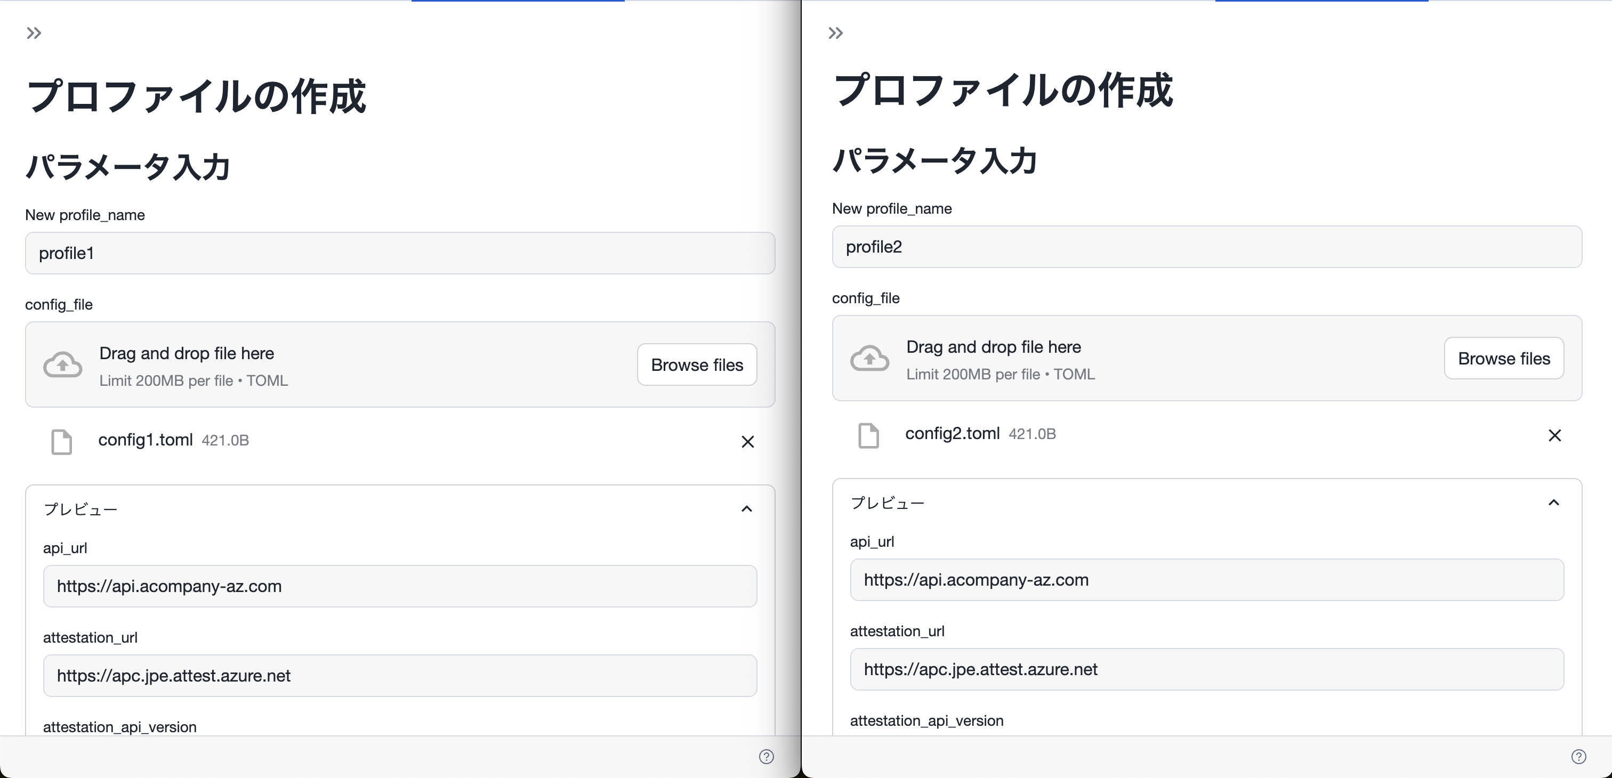Collapse the プレビュー expander in left window
The image size is (1612, 778).
[x=746, y=509]
